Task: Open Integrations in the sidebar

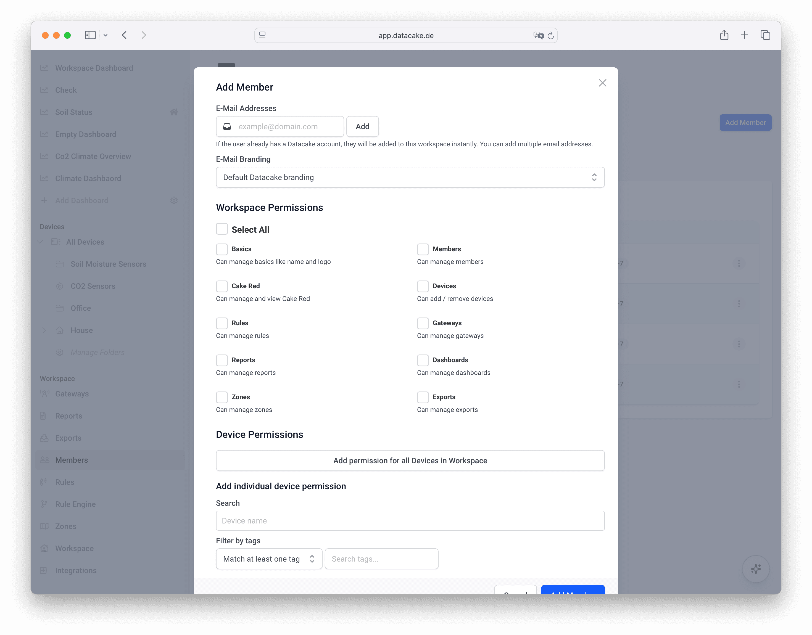Action: [76, 570]
